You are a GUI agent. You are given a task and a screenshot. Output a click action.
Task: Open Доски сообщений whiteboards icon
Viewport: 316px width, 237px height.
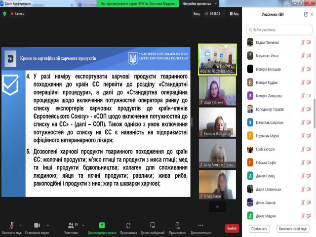153,225
